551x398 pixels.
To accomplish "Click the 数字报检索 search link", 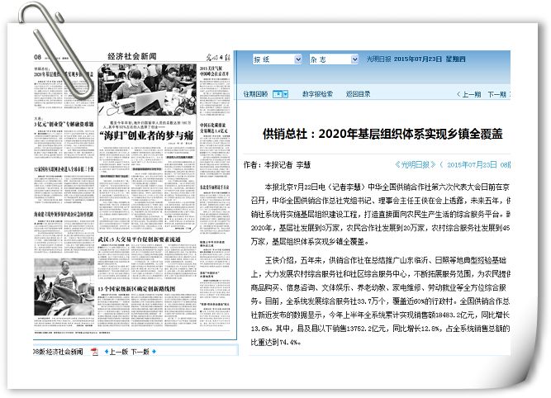I will 317,94.
